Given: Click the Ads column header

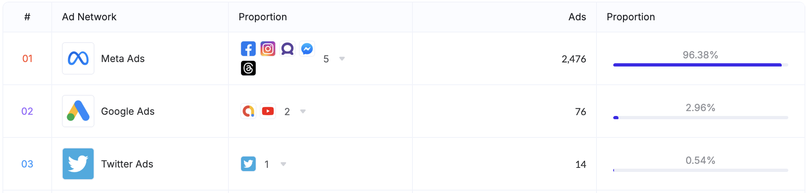Looking at the screenshot, I should [577, 17].
